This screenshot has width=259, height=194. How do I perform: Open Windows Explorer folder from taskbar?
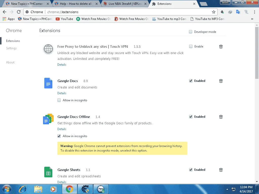coord(38,189)
